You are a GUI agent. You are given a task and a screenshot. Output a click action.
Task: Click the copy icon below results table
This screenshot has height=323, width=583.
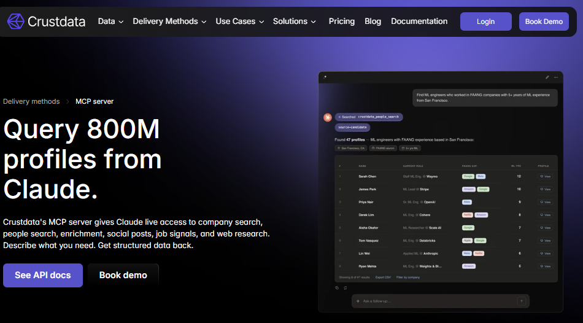pyautogui.click(x=337, y=287)
